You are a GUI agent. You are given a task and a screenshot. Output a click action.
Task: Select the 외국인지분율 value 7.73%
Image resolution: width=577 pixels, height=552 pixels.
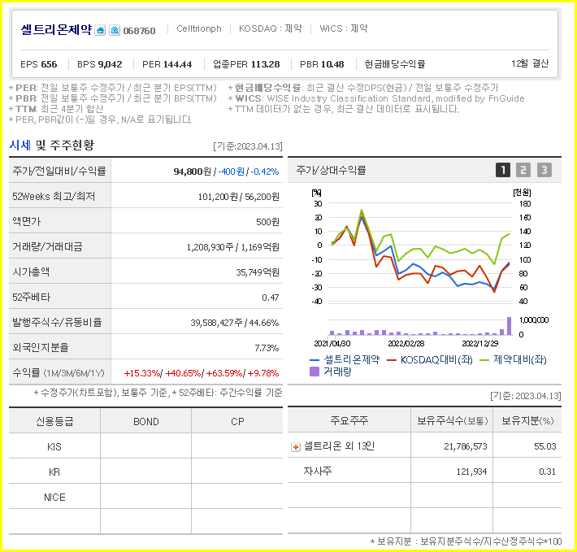point(267,348)
